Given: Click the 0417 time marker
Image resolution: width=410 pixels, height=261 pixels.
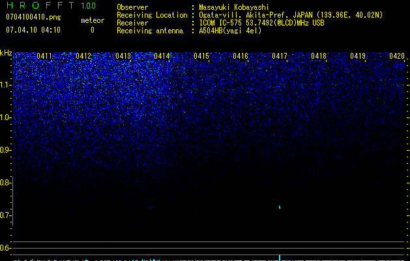Looking at the screenshot, I should 280,56.
